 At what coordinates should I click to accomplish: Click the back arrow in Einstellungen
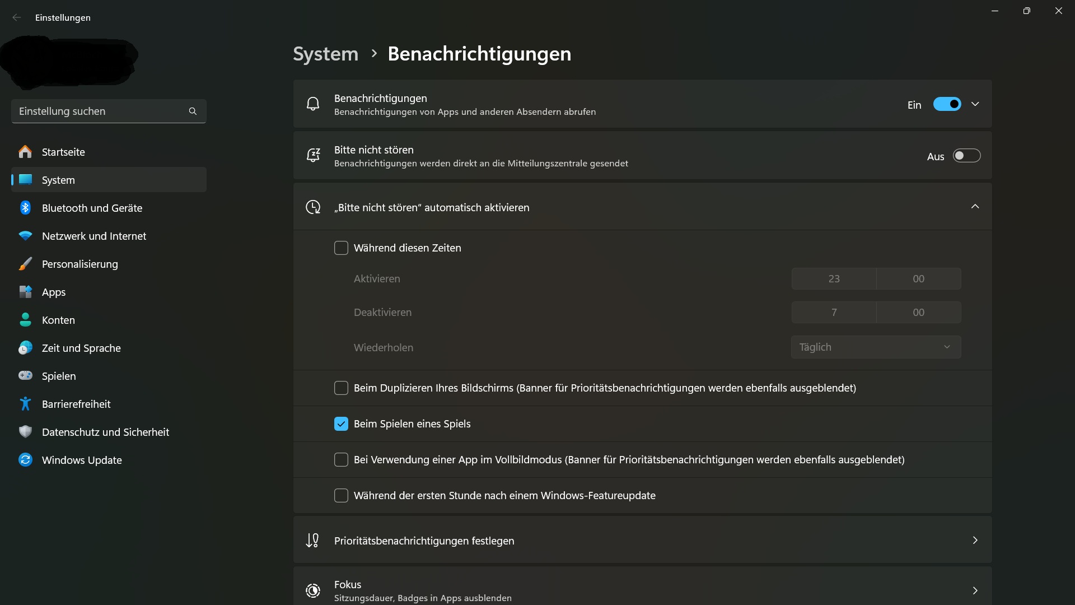click(x=17, y=17)
